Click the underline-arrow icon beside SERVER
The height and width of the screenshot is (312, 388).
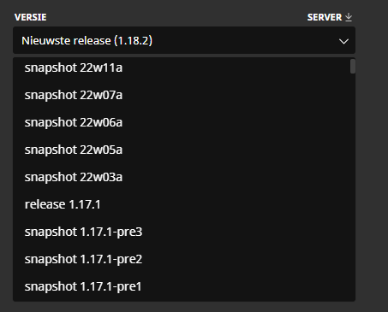(349, 17)
